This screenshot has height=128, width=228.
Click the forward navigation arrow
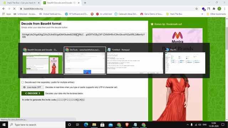[x=9, y=9]
